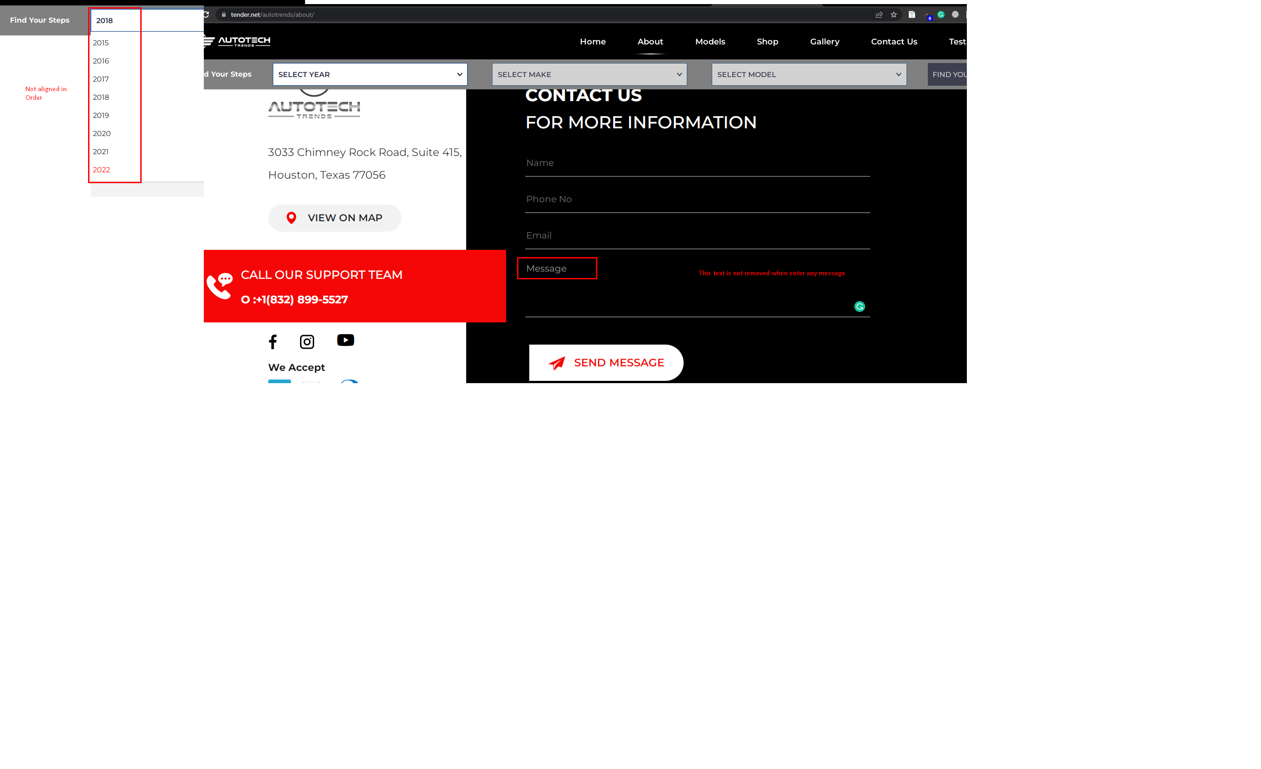This screenshot has height=769, width=1261.
Task: Click into the Email field
Action: [x=697, y=236]
